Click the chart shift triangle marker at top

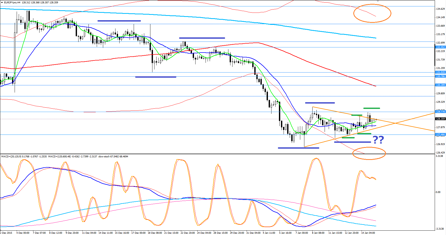(378, 1)
